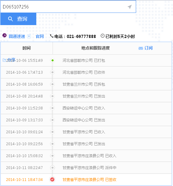Viewport: 173px width, 186px height.
Task: Click the 查询 search button
Action: (x=18, y=19)
